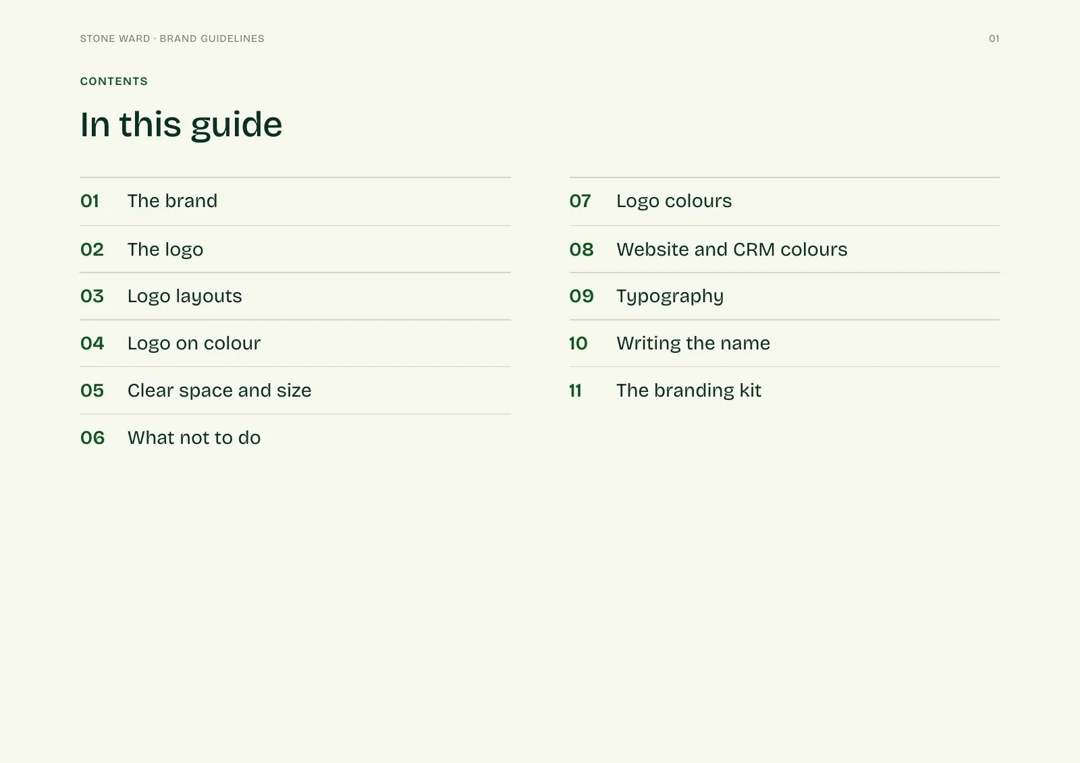Select 'Logo on colour' entry
This screenshot has width=1080, height=763.
(x=295, y=343)
